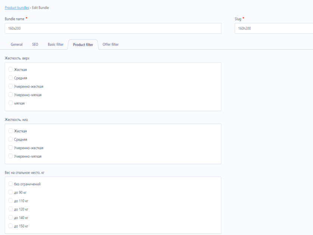Enable the мягкая checkbox
The width and height of the screenshot is (313, 235).
[x=10, y=103]
